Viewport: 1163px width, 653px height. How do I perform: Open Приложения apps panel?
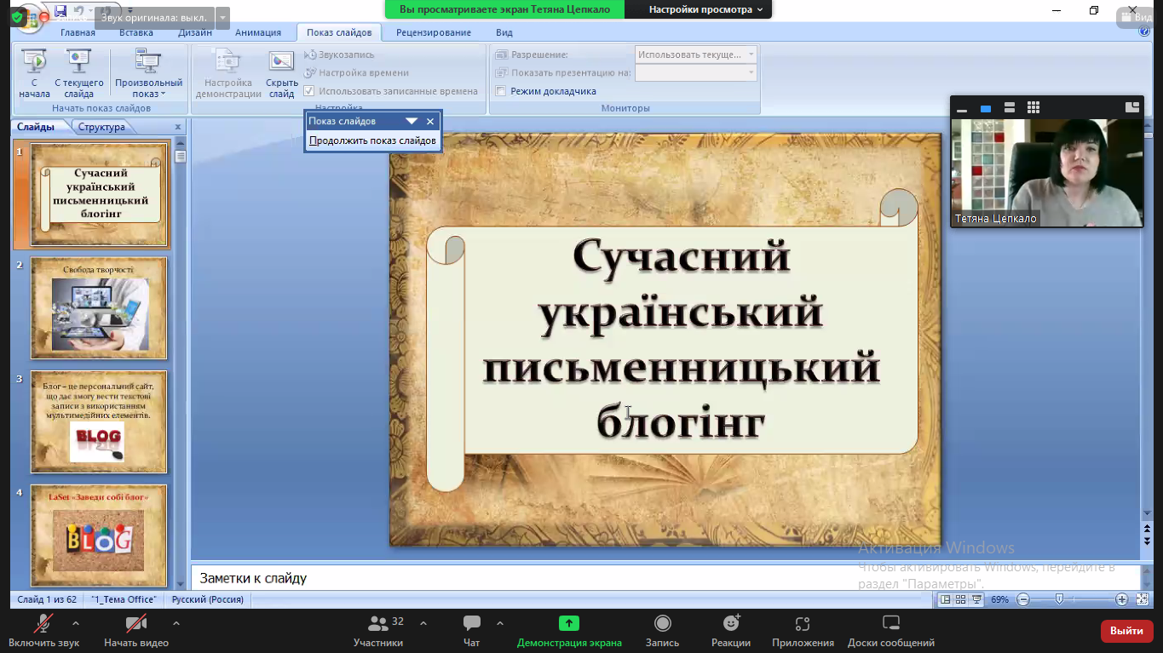point(803,631)
